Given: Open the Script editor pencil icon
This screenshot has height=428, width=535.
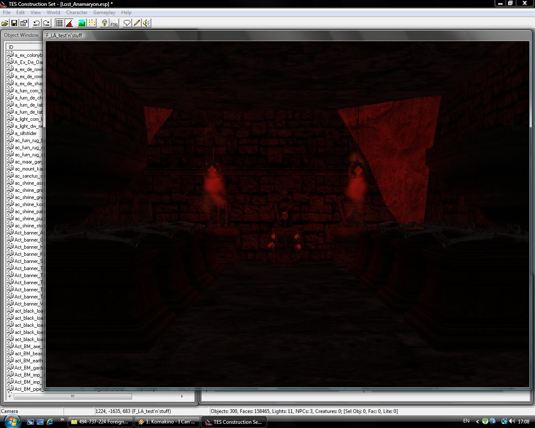Looking at the screenshot, I should [x=137, y=23].
